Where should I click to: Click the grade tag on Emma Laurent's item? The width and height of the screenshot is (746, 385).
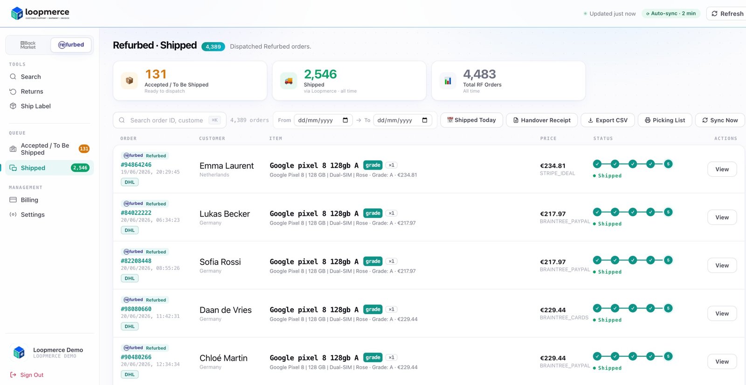coord(373,165)
